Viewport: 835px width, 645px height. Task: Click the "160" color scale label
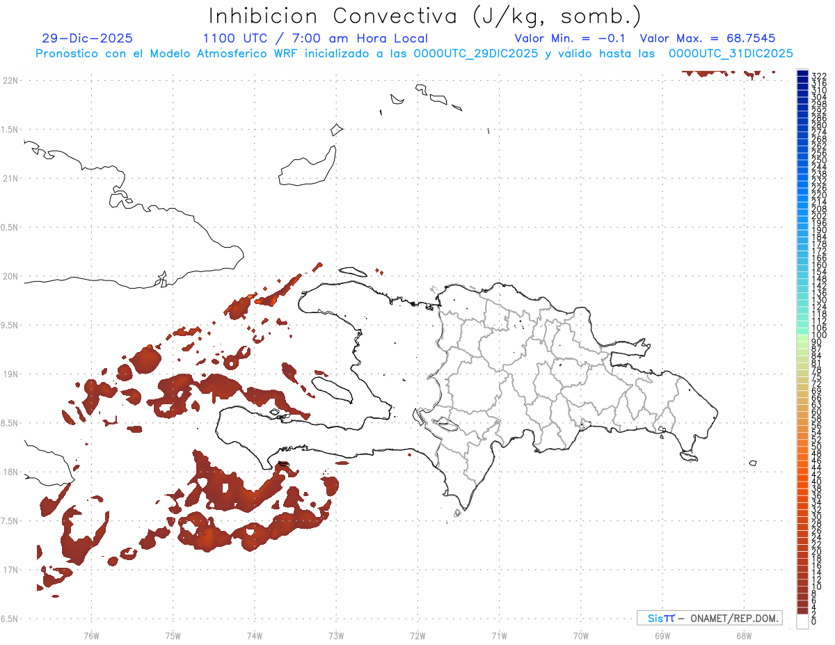(x=819, y=265)
